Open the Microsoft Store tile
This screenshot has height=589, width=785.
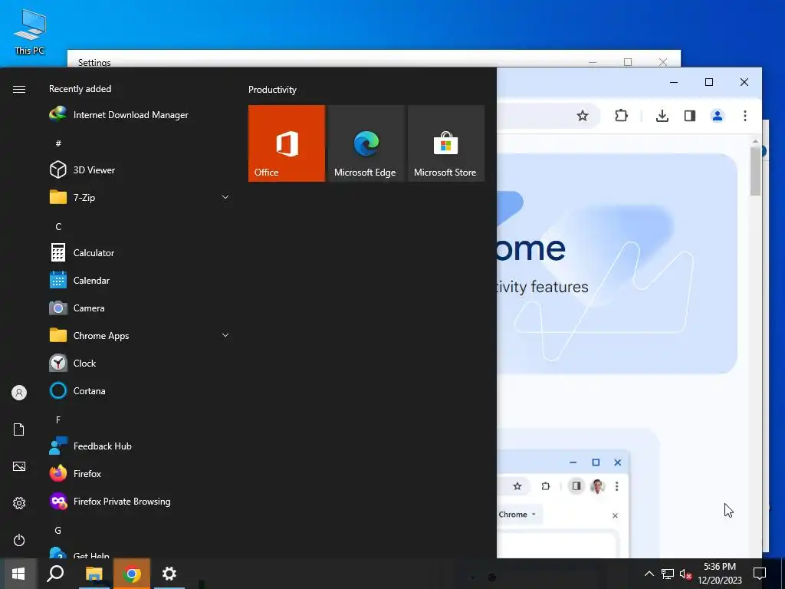pos(446,143)
